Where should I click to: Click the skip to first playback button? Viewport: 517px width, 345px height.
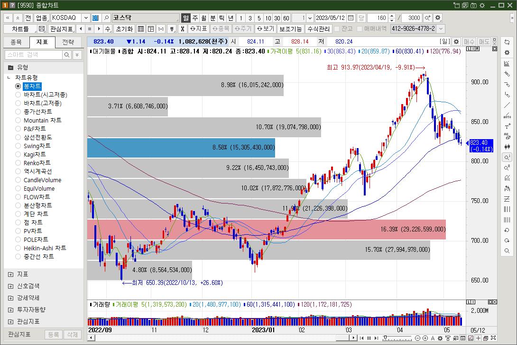click(x=362, y=338)
